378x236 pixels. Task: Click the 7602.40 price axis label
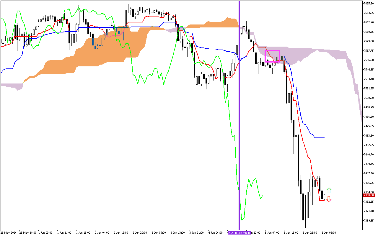coord(369,22)
